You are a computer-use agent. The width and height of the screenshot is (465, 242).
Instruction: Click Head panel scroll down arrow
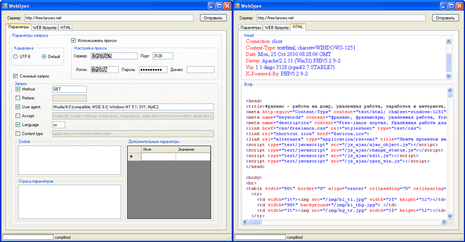click(x=449, y=76)
